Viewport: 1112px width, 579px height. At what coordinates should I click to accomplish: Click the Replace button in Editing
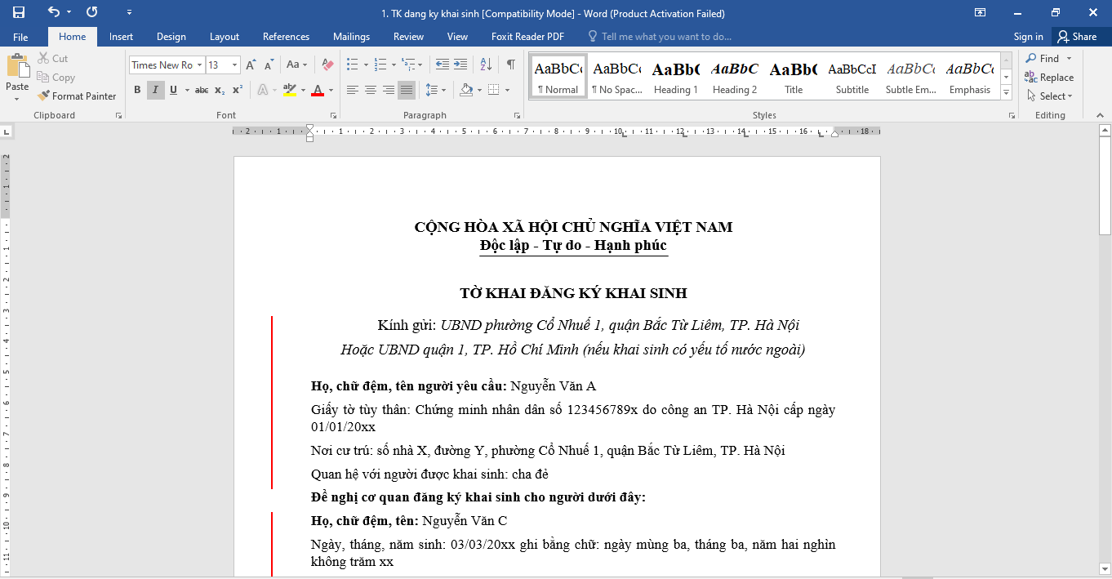click(1050, 78)
